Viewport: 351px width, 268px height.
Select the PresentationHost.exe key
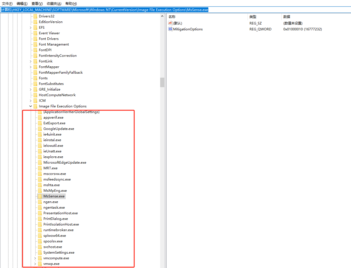[x=61, y=213]
